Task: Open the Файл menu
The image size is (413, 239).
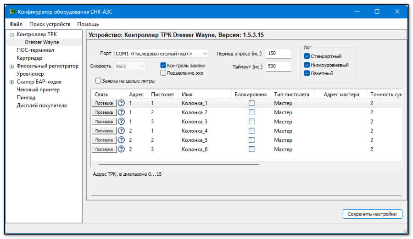Action: point(16,24)
